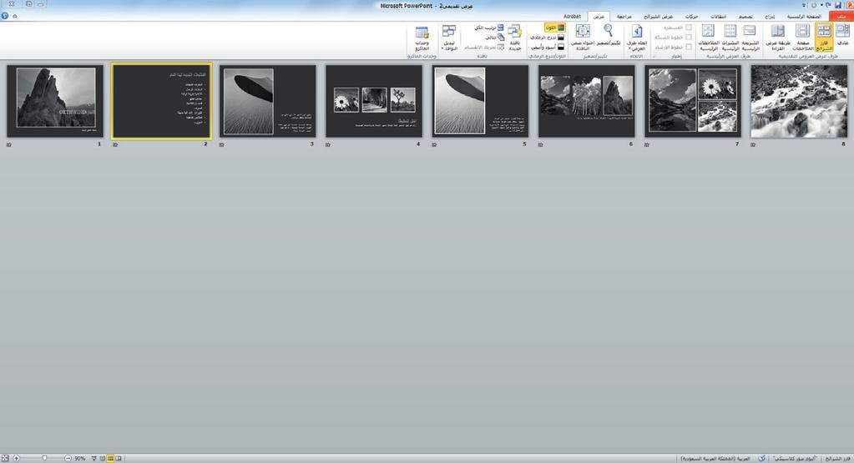Click zoom percentage 90% on status bar

click(x=80, y=459)
